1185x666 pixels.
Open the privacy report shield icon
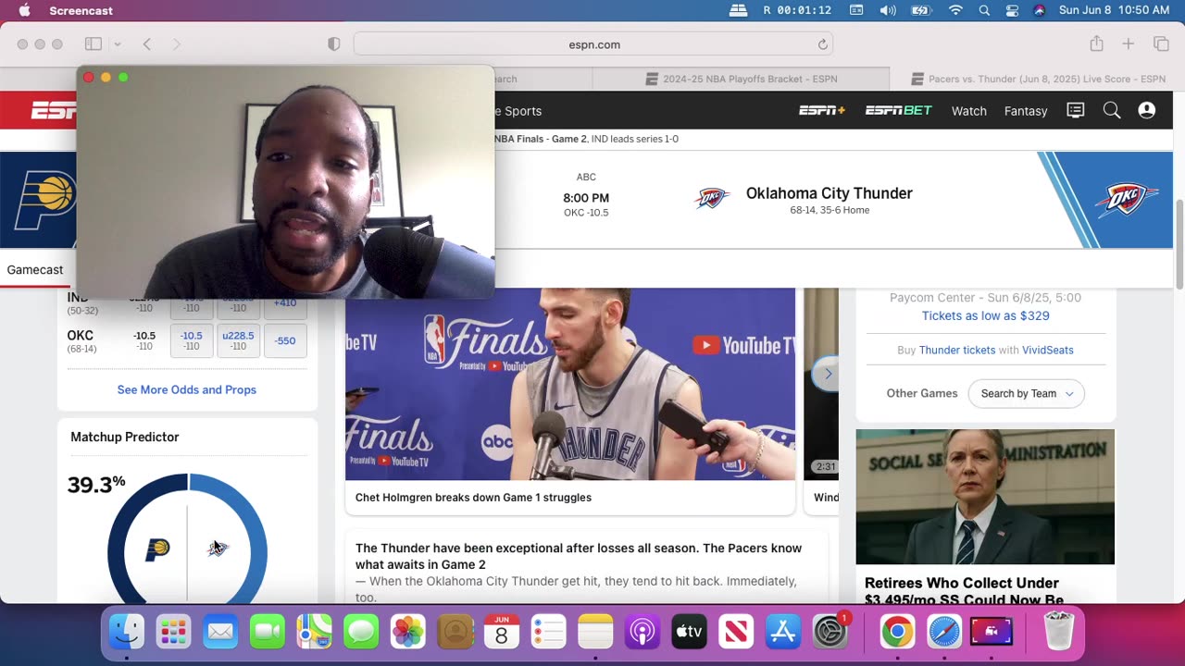pos(334,44)
